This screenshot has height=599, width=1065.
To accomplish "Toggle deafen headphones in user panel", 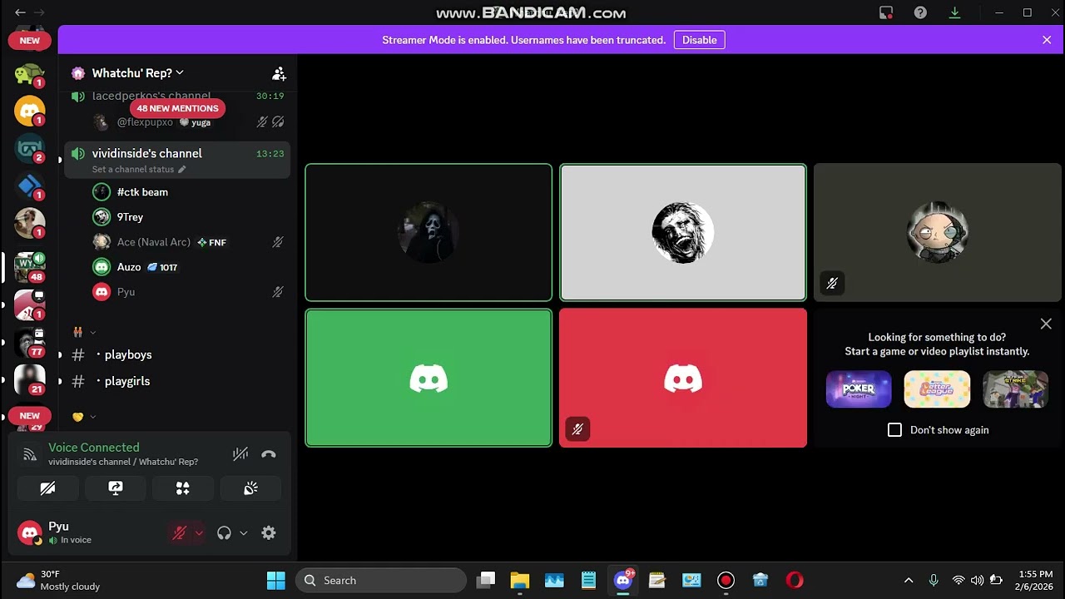I will click(x=224, y=533).
